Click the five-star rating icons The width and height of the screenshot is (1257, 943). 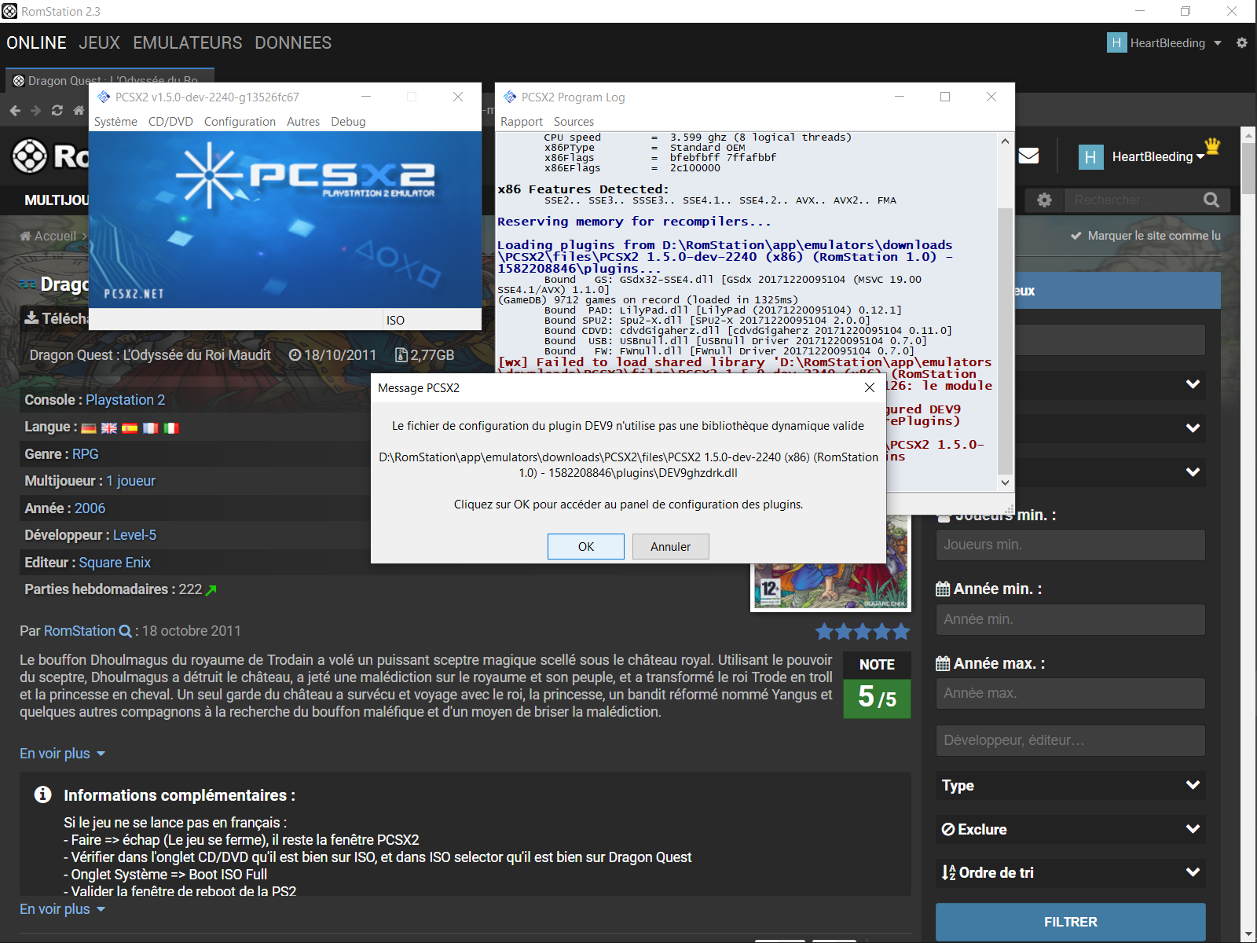[863, 631]
